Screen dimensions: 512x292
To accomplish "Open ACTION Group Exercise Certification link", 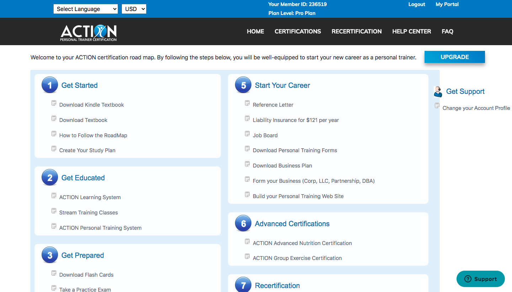I will click(x=297, y=258).
